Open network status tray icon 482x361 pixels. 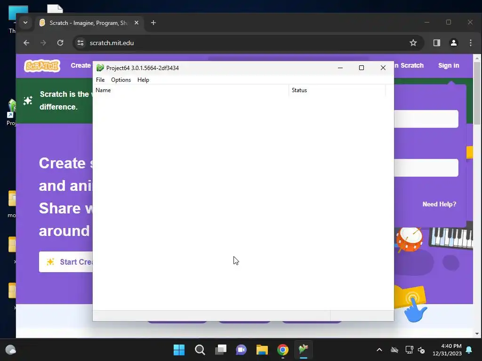coord(409,350)
